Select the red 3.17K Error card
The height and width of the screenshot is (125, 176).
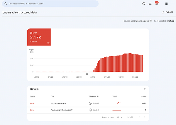click(39, 37)
